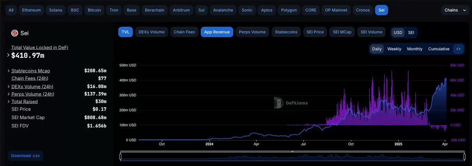This screenshot has height=166, width=472.
Task: Click the $137.39m perps volume value
Action: (x=95, y=94)
